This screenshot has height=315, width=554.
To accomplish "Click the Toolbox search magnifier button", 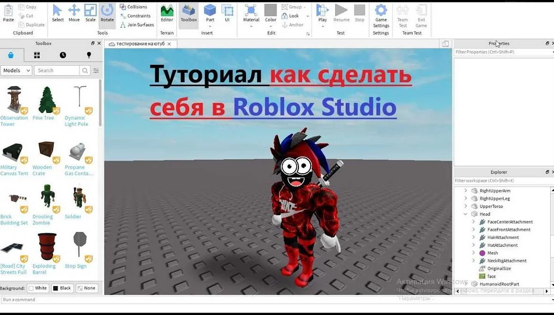I will [x=85, y=70].
